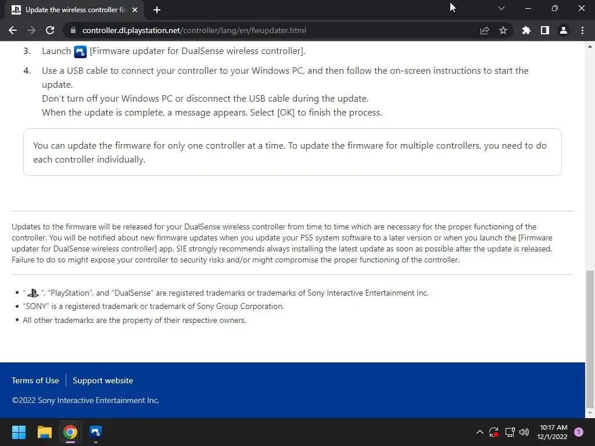Screen dimensions: 595x446
Task: View site security lock information
Action: pos(73,30)
